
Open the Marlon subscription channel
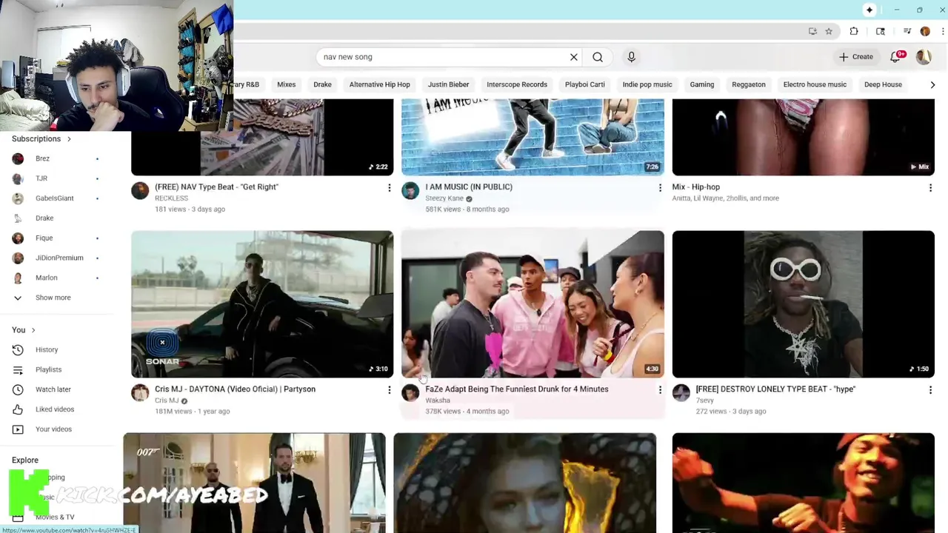click(x=56, y=278)
